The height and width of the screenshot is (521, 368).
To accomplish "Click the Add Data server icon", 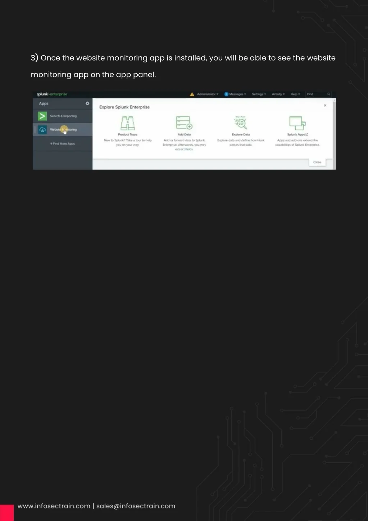I will [184, 123].
